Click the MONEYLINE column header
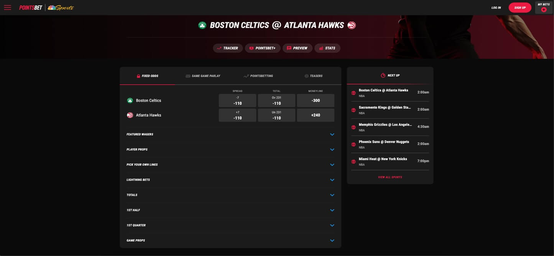The width and height of the screenshot is (554, 256). coord(316,91)
